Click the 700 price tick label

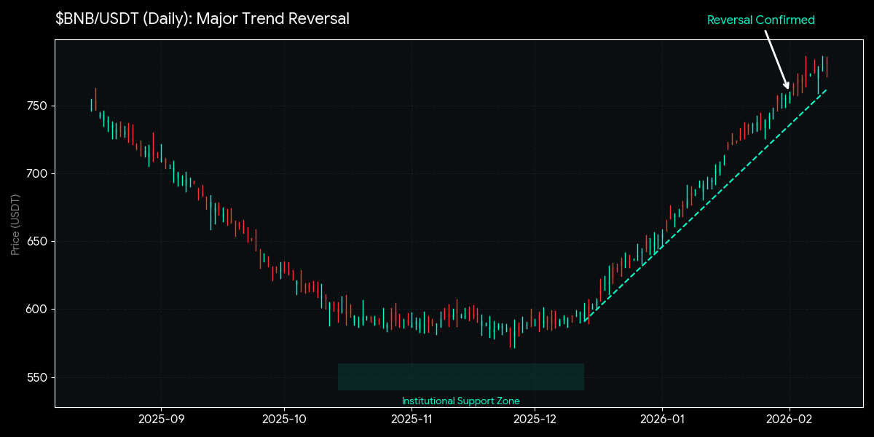(37, 174)
